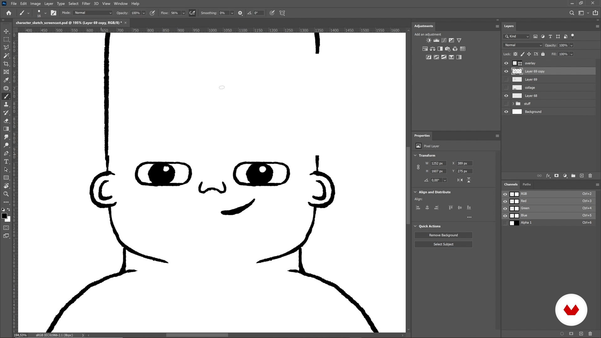
Task: Create a new group folder icon
Action: click(573, 176)
